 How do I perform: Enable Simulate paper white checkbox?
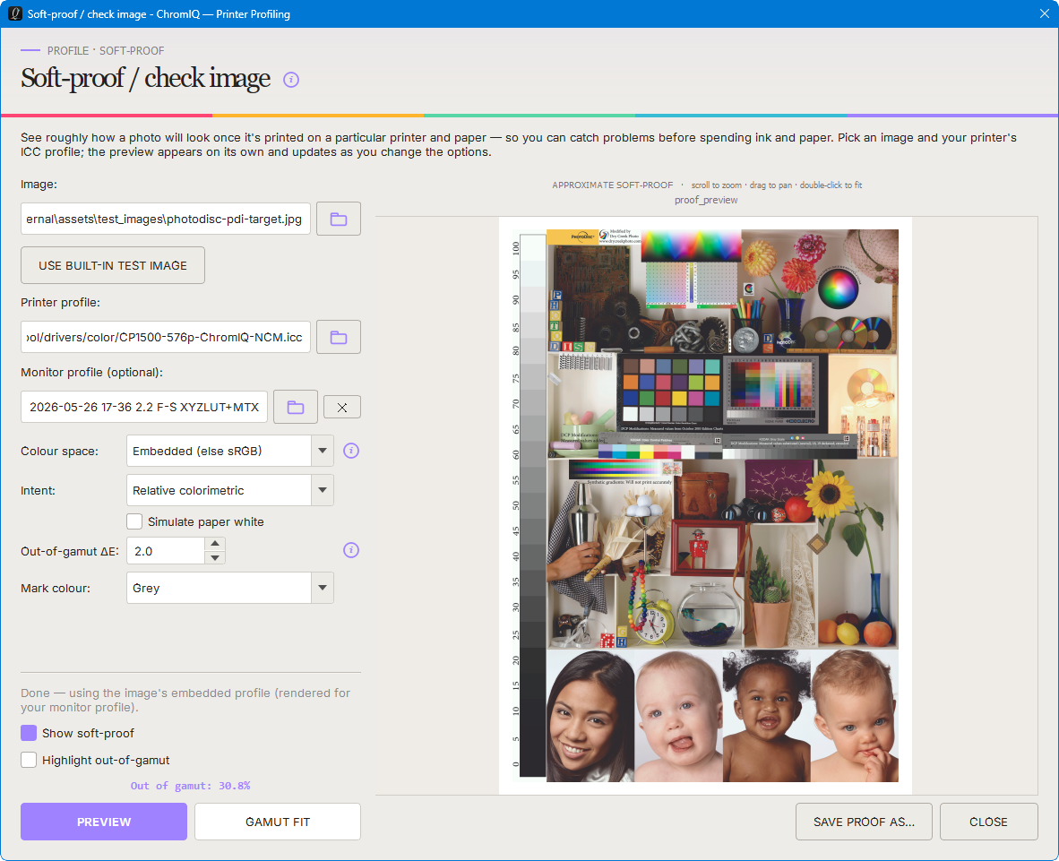[x=134, y=521]
